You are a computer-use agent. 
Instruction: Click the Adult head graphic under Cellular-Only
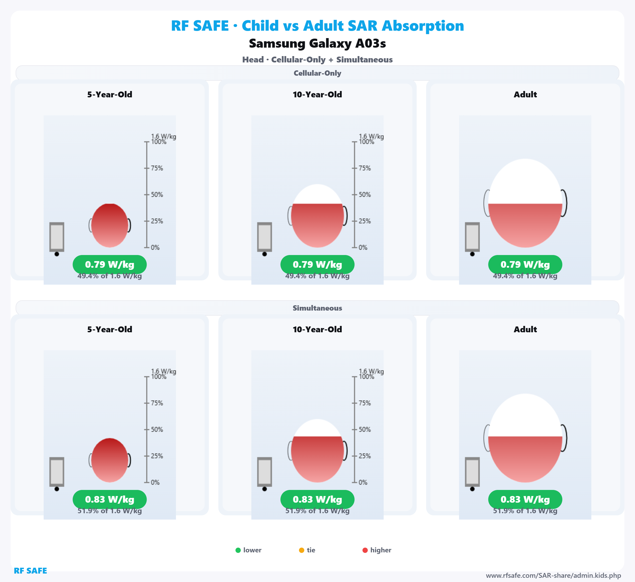click(525, 203)
